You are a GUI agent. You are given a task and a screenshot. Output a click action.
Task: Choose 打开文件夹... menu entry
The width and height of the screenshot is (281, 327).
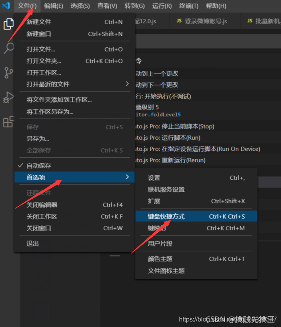tap(74, 61)
